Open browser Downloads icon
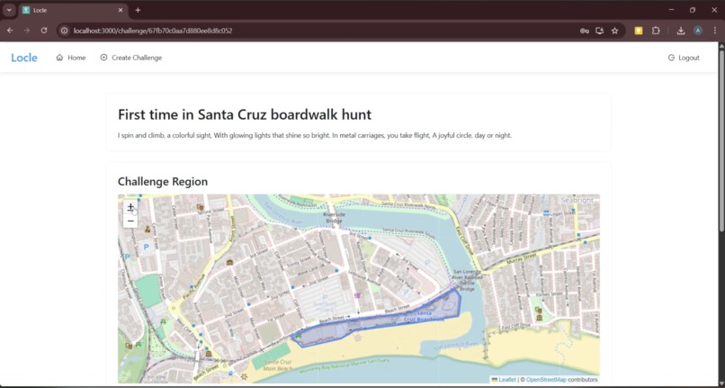 681,31
